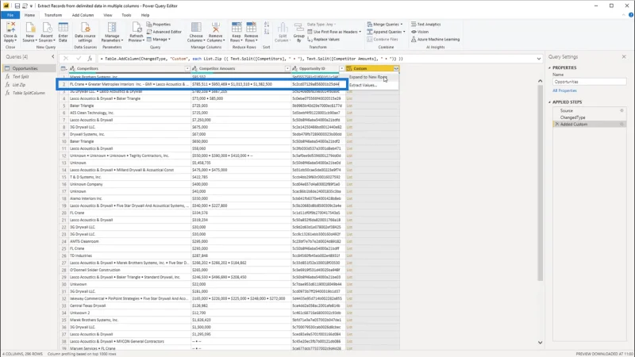This screenshot has height=357, width=635.
Task: Open the Competitor Amounts column filter dropdown
Action: [287, 68]
